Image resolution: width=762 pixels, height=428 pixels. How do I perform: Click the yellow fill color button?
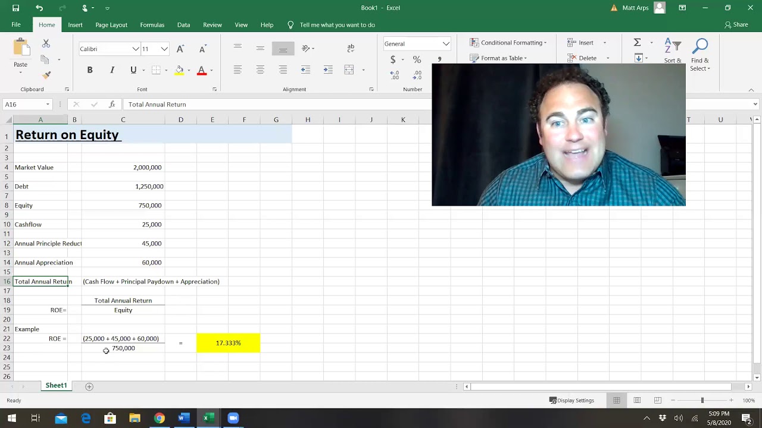[179, 70]
